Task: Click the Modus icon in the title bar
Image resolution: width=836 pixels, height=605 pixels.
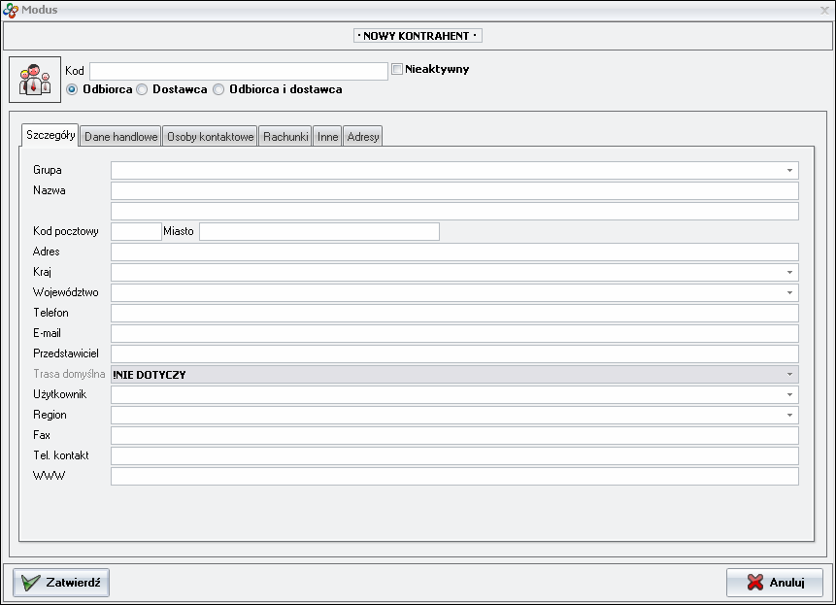Action: [12, 9]
